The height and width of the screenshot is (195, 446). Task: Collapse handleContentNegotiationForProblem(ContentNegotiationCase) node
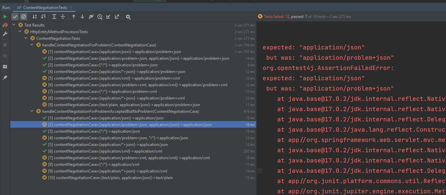[32, 45]
